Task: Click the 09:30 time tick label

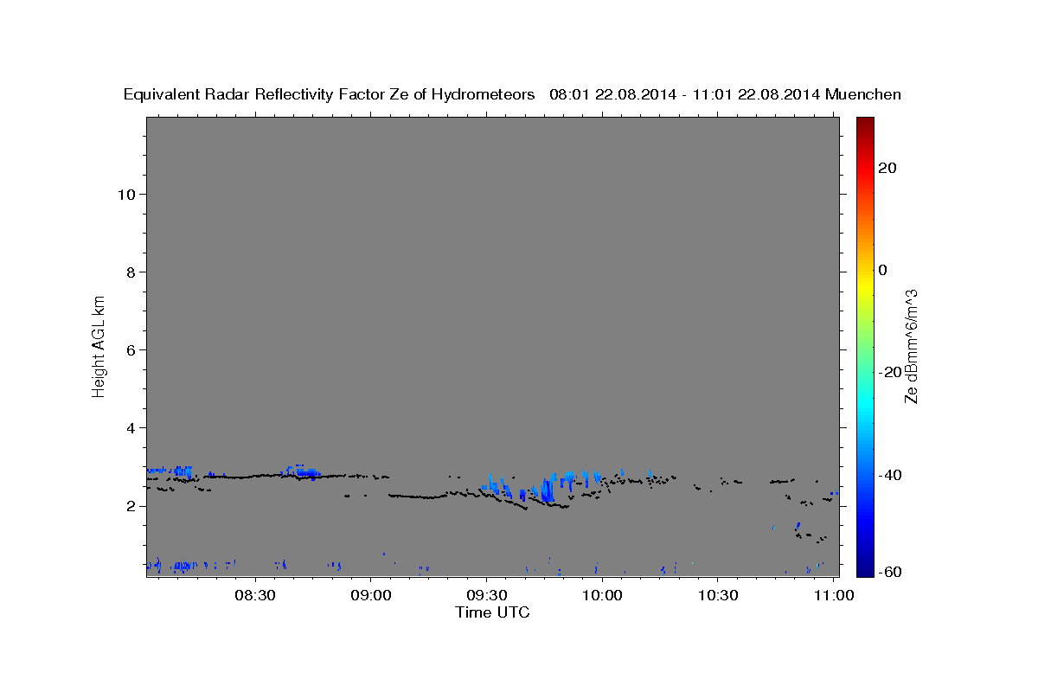Action: 486,595
